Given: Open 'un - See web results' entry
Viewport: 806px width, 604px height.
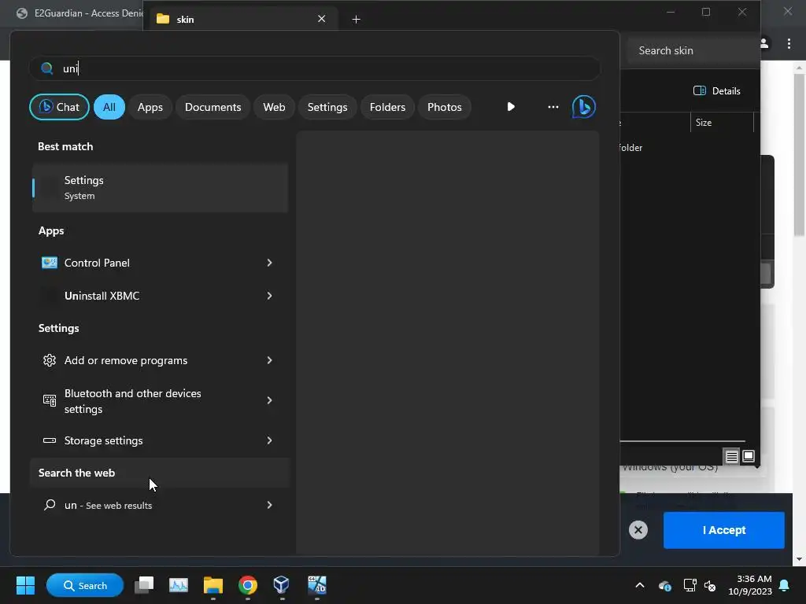Looking at the screenshot, I should (x=160, y=505).
